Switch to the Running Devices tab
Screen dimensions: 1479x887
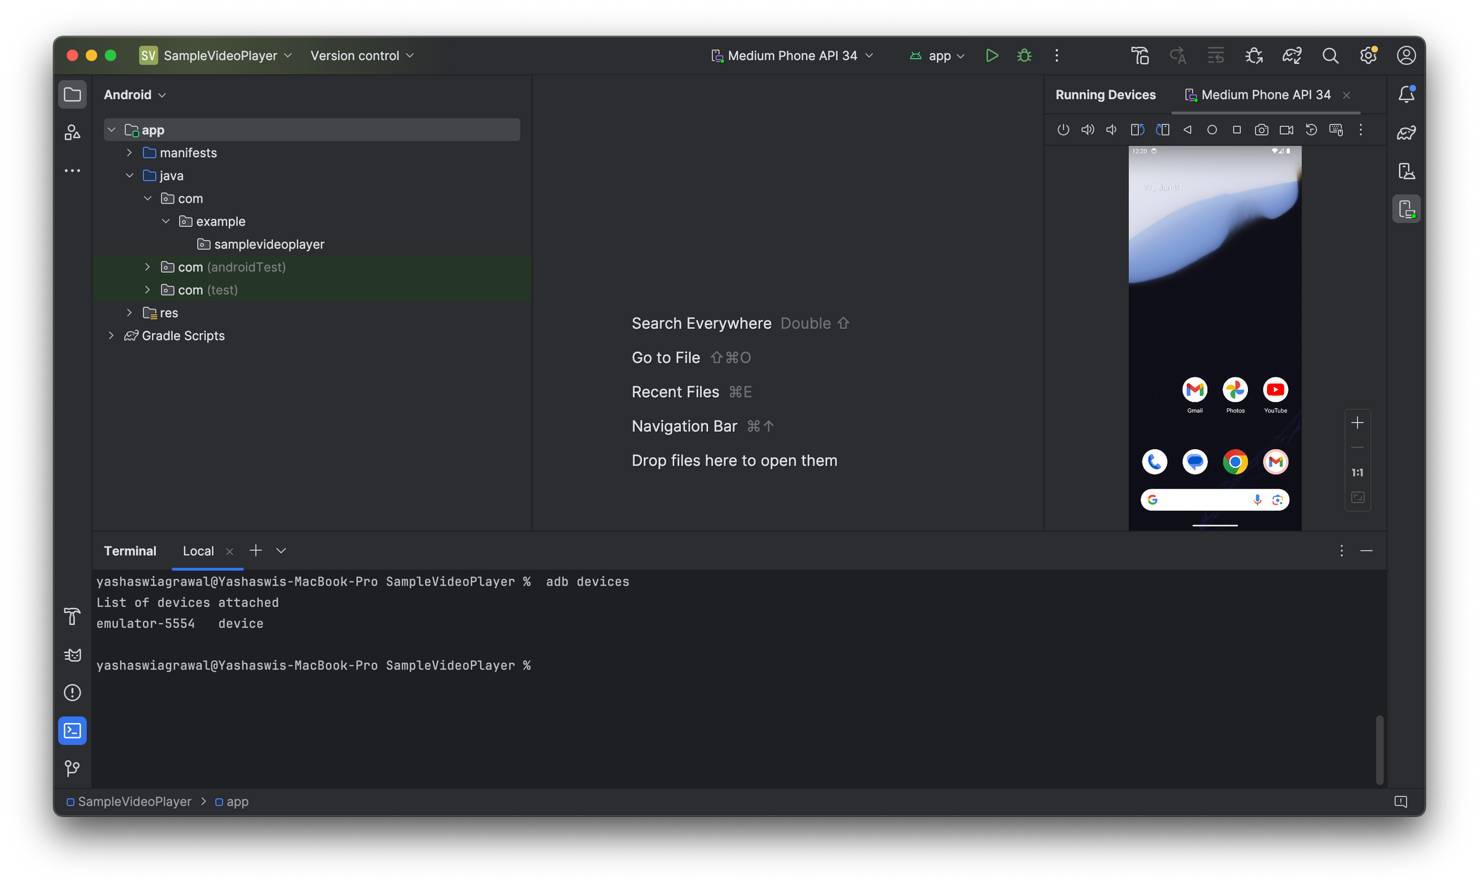(1105, 94)
